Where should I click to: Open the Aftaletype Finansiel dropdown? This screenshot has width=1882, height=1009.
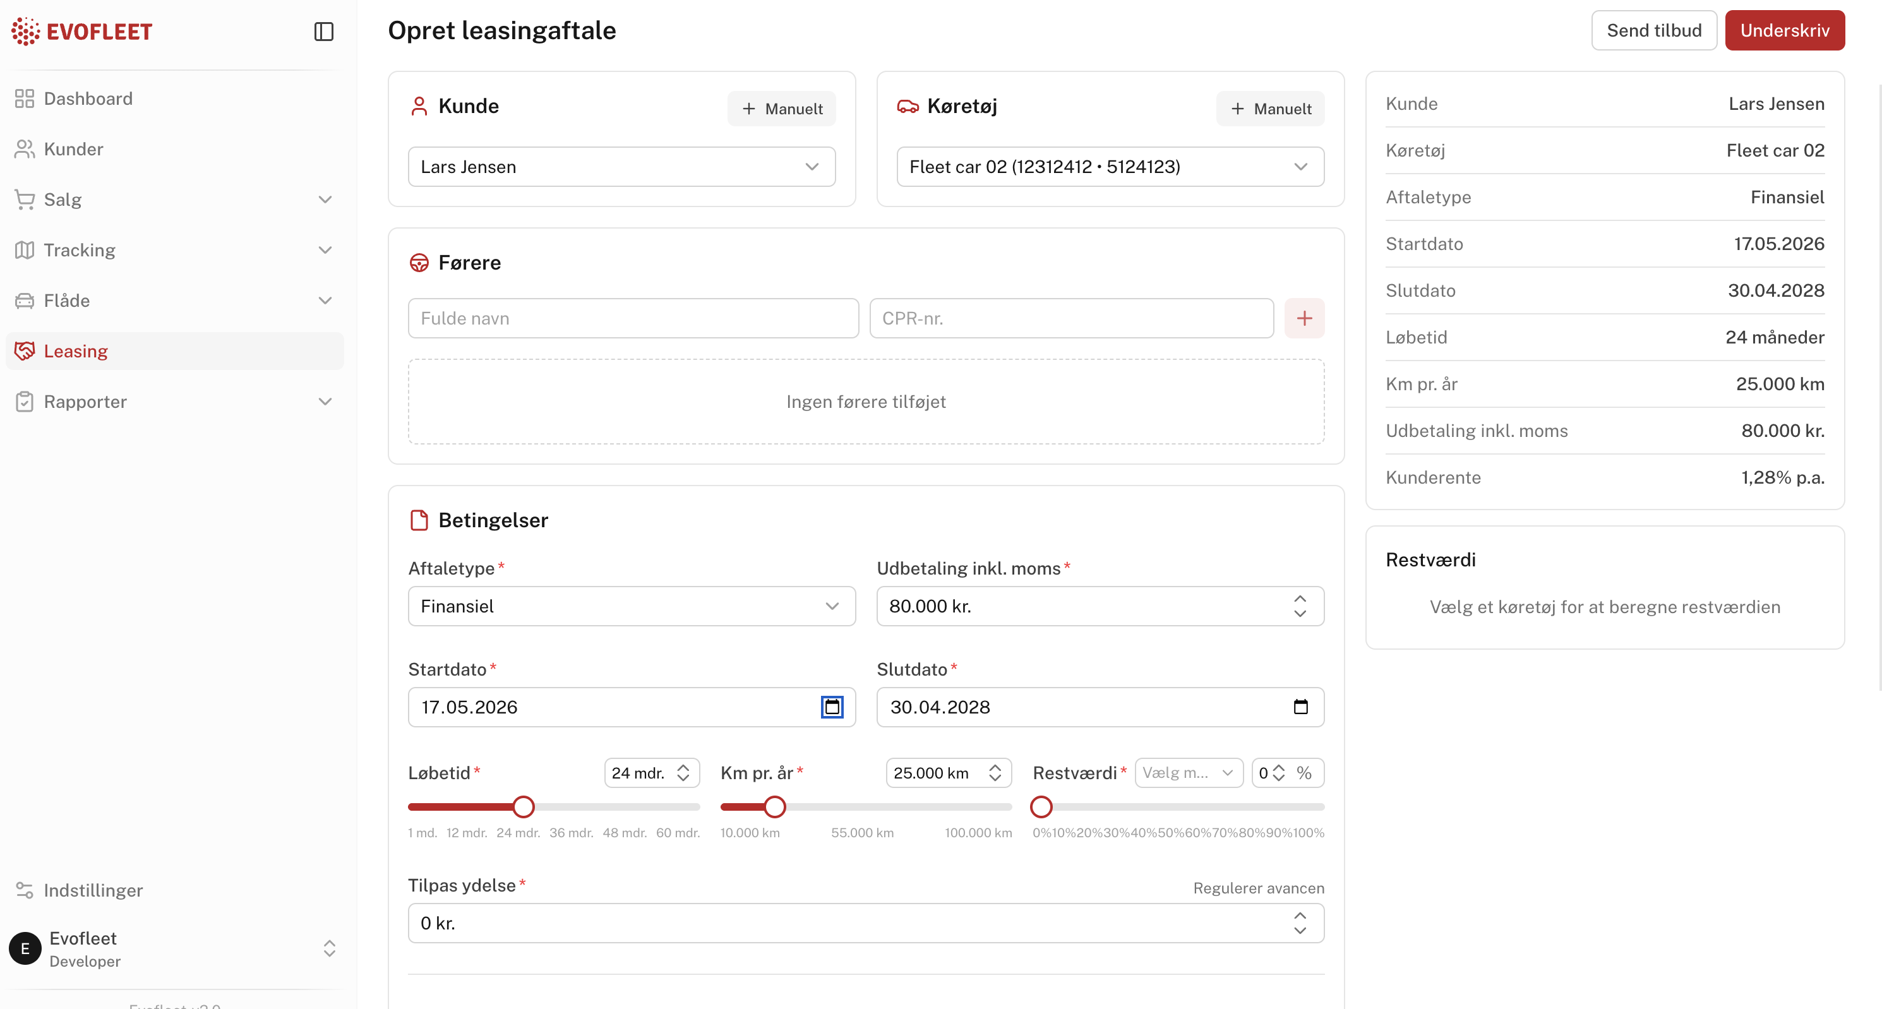pos(632,606)
